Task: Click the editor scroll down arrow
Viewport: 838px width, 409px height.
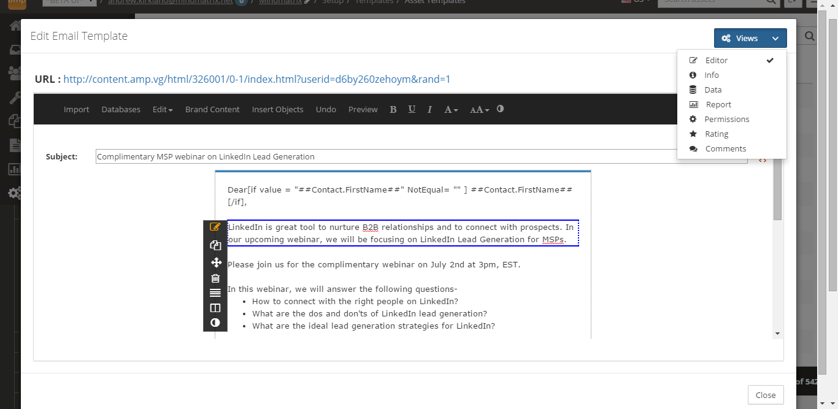Action: 778,334
